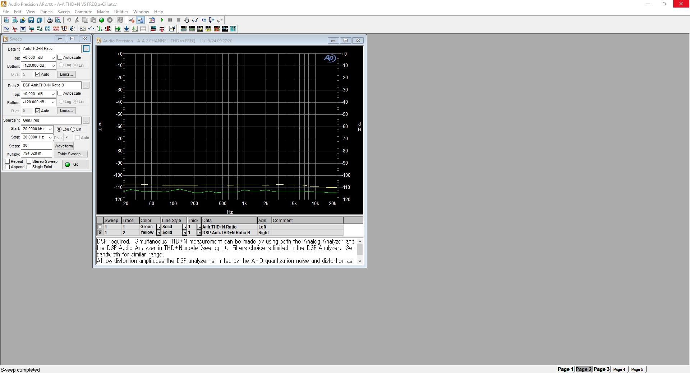Open Line Style dropdown for Yellow trace
This screenshot has width=690, height=373.
pyautogui.click(x=185, y=233)
